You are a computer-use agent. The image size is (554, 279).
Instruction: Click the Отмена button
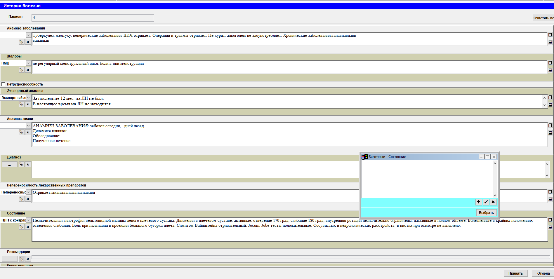[x=543, y=273]
